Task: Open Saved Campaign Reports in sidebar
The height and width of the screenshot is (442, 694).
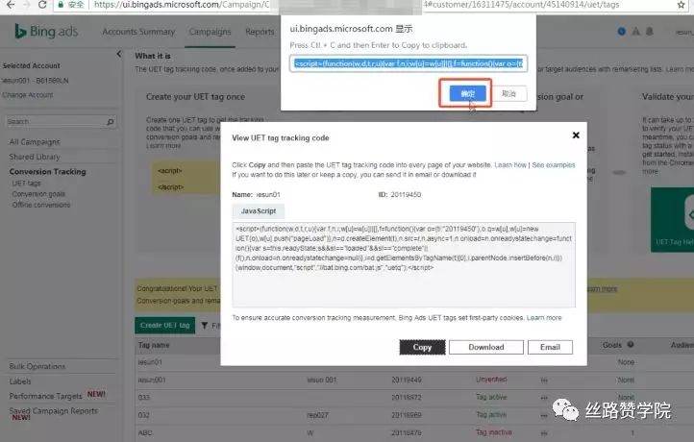Action: [53, 411]
